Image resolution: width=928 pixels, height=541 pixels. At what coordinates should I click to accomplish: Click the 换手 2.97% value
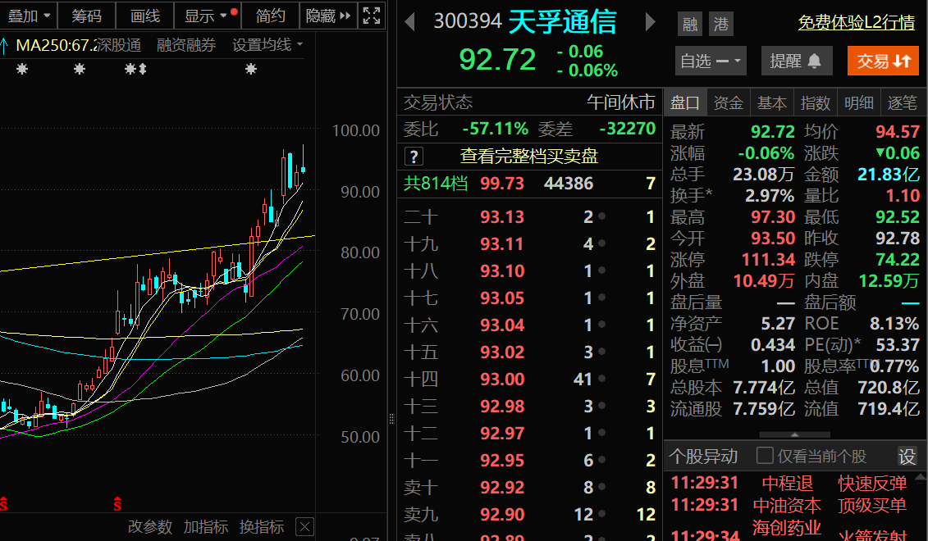coord(770,196)
